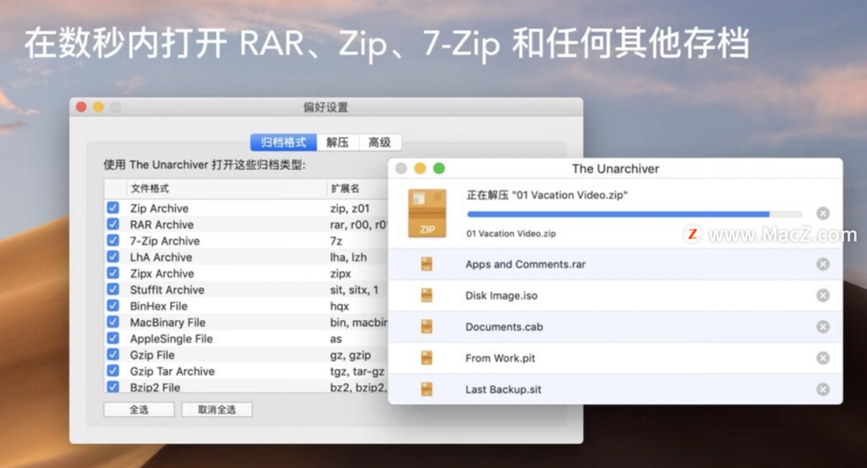Zoom The Unarchiver window with green button

click(439, 168)
